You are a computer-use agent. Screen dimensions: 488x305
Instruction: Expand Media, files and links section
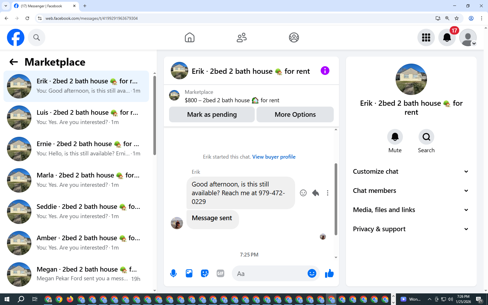(411, 210)
